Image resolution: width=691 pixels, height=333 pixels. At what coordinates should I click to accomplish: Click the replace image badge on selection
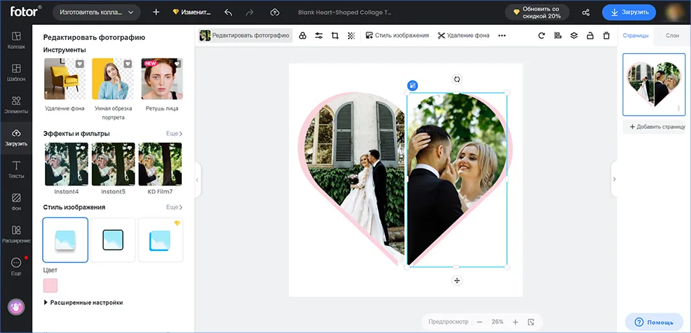[x=413, y=85]
